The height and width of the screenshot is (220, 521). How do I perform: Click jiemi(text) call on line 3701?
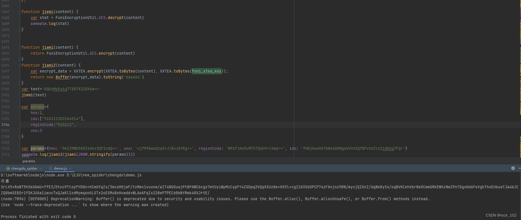34,95
